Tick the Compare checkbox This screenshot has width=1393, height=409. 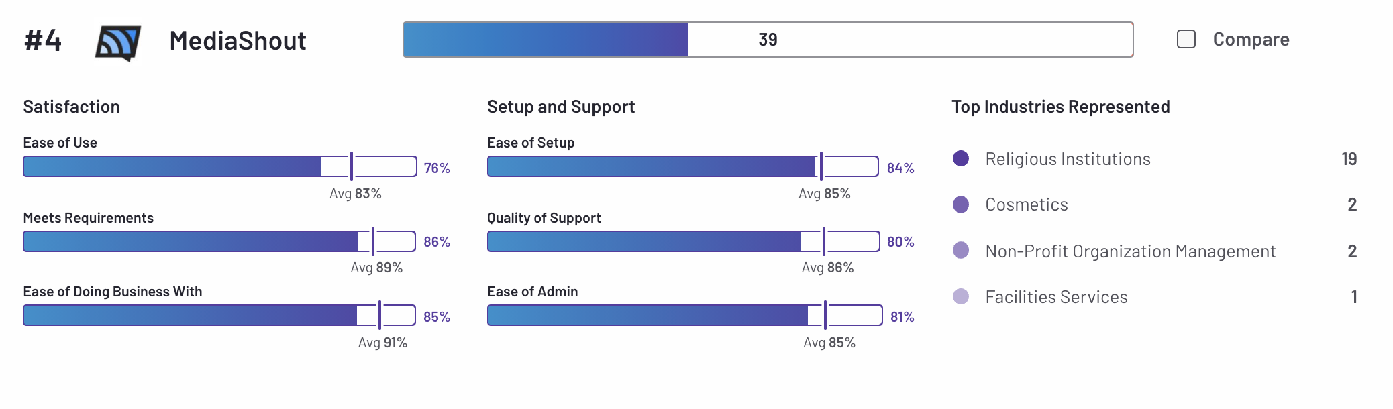[1186, 39]
